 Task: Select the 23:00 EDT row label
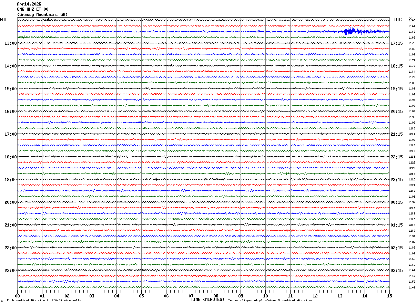(x=10, y=271)
